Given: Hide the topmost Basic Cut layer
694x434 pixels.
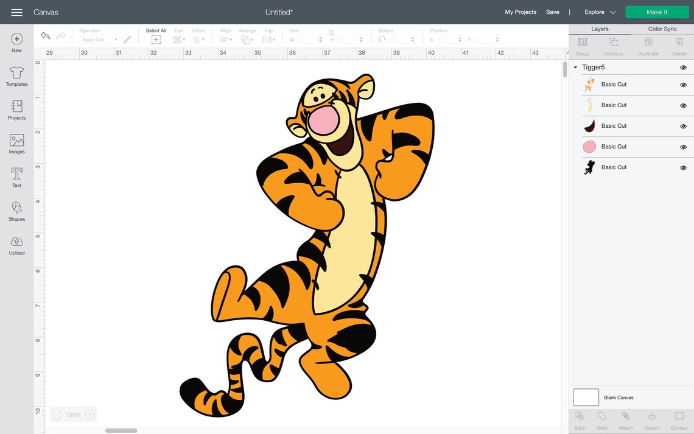Looking at the screenshot, I should 683,84.
